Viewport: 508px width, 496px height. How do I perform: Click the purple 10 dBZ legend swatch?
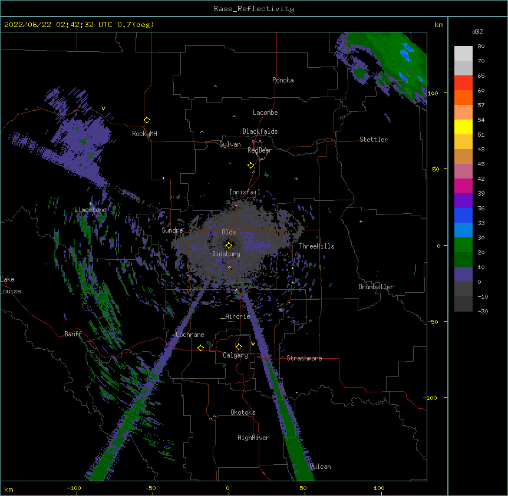pos(463,275)
